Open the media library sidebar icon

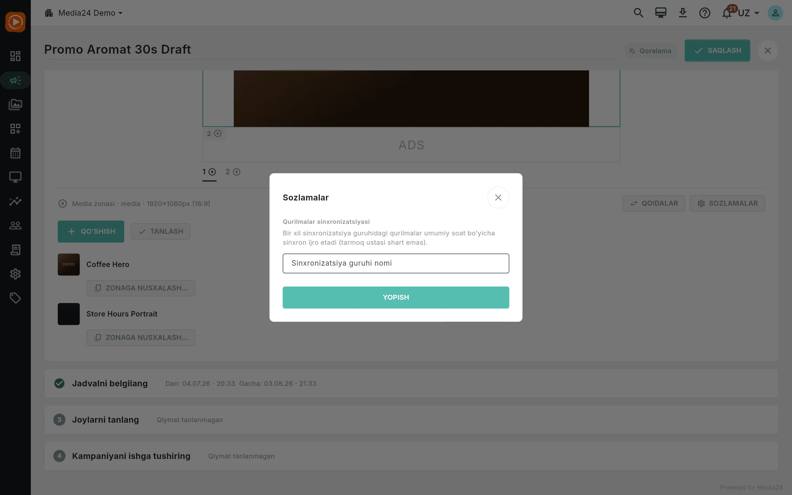point(15,105)
